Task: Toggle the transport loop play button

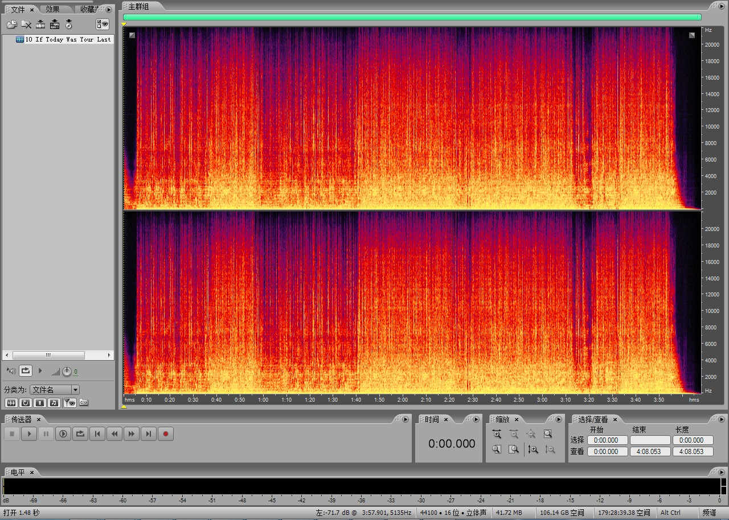Action: (x=80, y=434)
